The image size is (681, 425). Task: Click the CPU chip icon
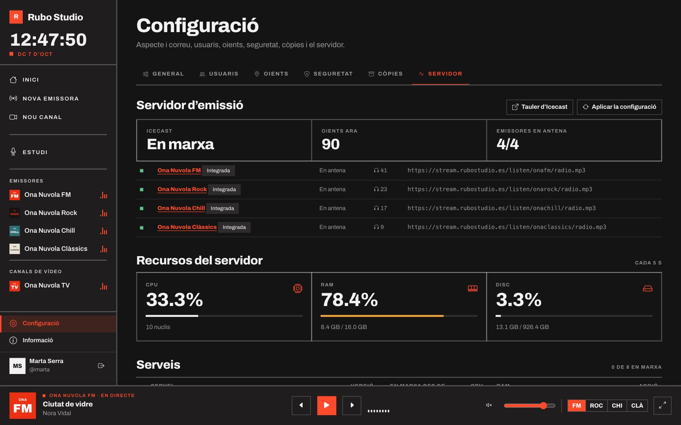click(x=298, y=289)
